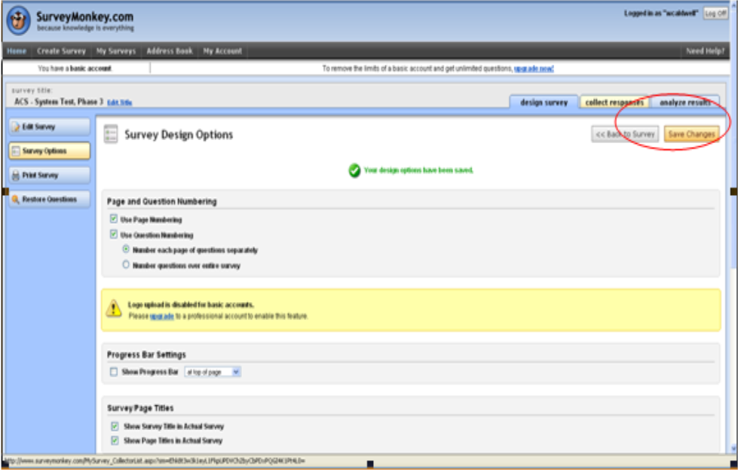Screen dimensions: 738x470
Task: Select Number questions over entire survey
Action: pos(126,265)
